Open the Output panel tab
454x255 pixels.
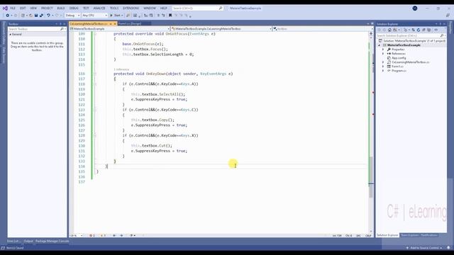(x=28, y=241)
